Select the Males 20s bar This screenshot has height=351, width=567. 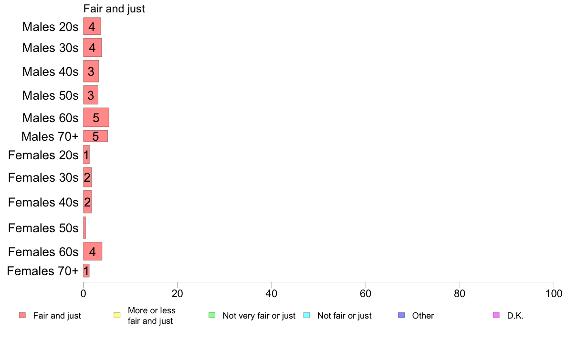point(92,26)
